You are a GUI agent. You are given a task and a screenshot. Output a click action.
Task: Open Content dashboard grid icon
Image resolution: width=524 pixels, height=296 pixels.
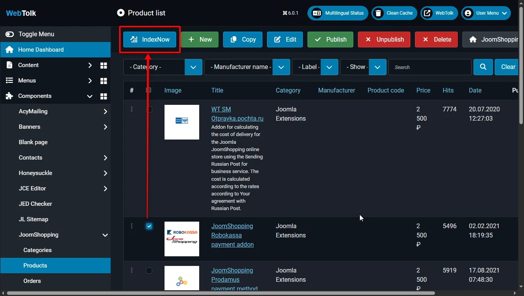[x=103, y=65]
